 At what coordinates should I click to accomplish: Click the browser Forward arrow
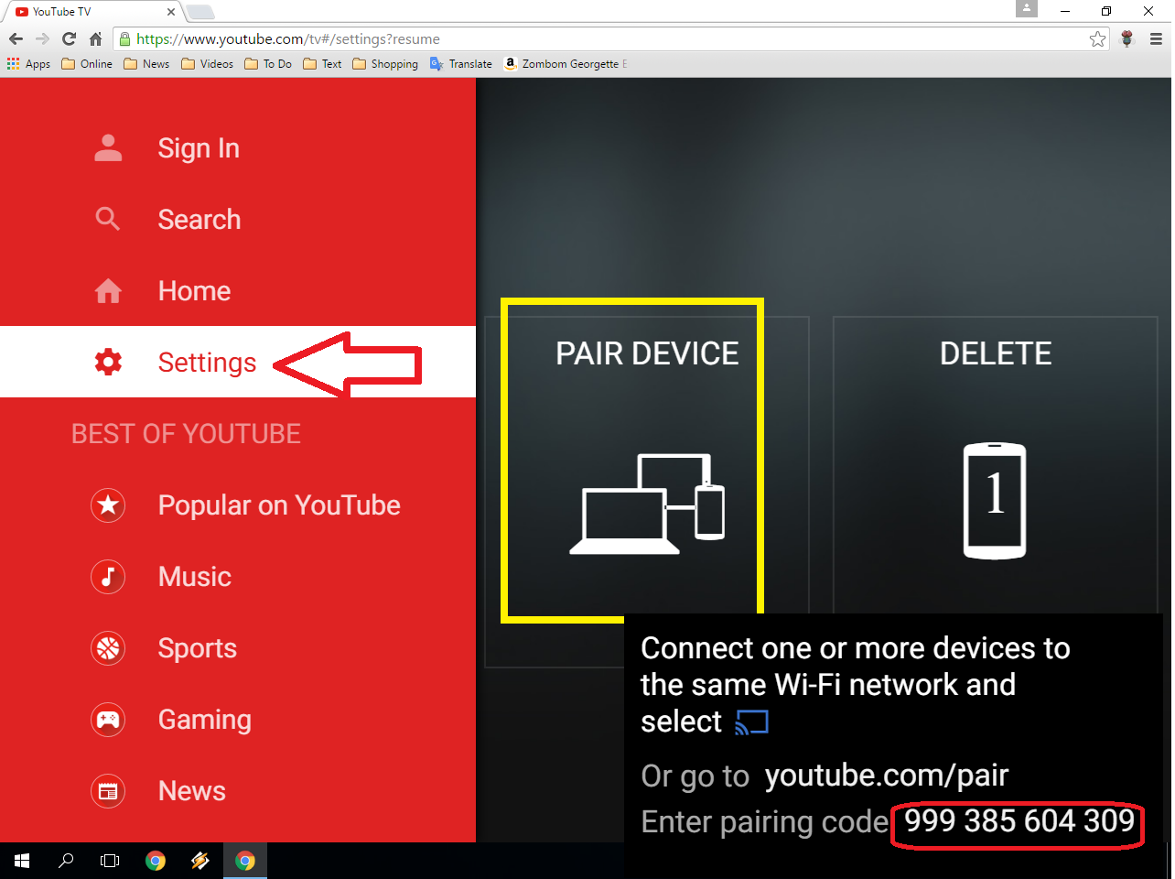42,38
